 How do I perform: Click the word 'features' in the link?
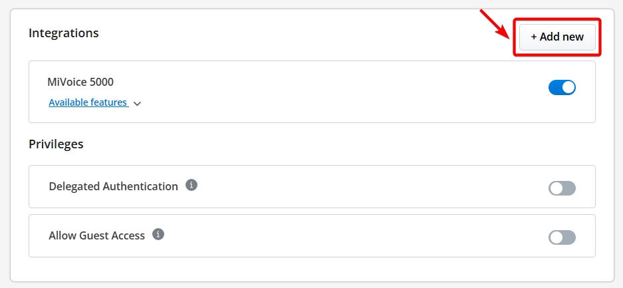click(108, 102)
